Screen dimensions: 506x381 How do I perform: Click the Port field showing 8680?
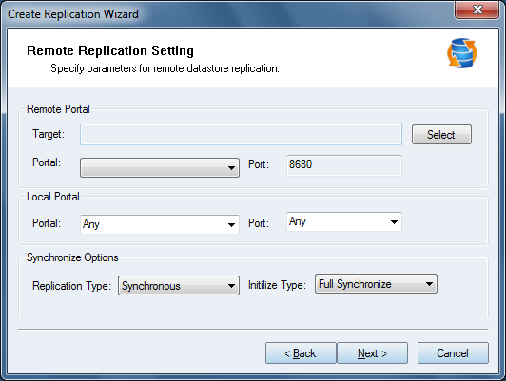(x=344, y=165)
